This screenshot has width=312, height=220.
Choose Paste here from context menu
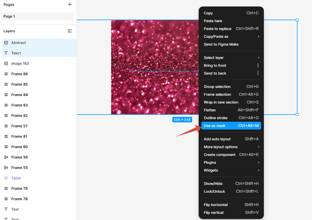pyautogui.click(x=231, y=21)
